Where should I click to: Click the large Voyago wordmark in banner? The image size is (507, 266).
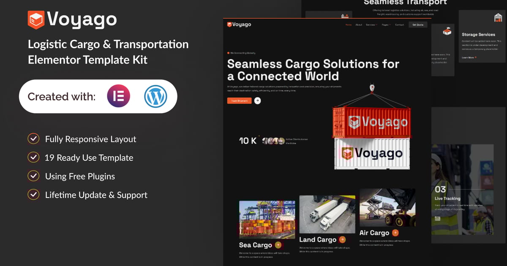pyautogui.click(x=82, y=20)
